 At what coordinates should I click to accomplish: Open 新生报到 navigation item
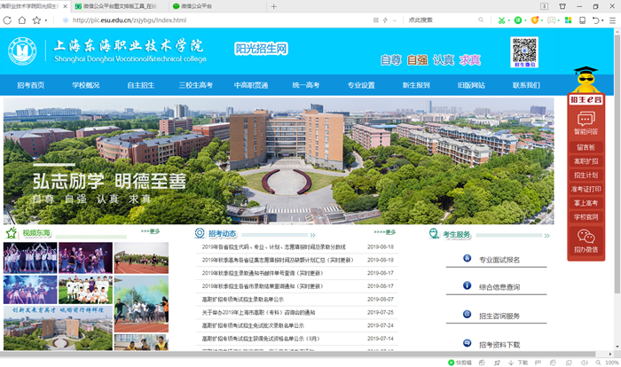click(416, 85)
